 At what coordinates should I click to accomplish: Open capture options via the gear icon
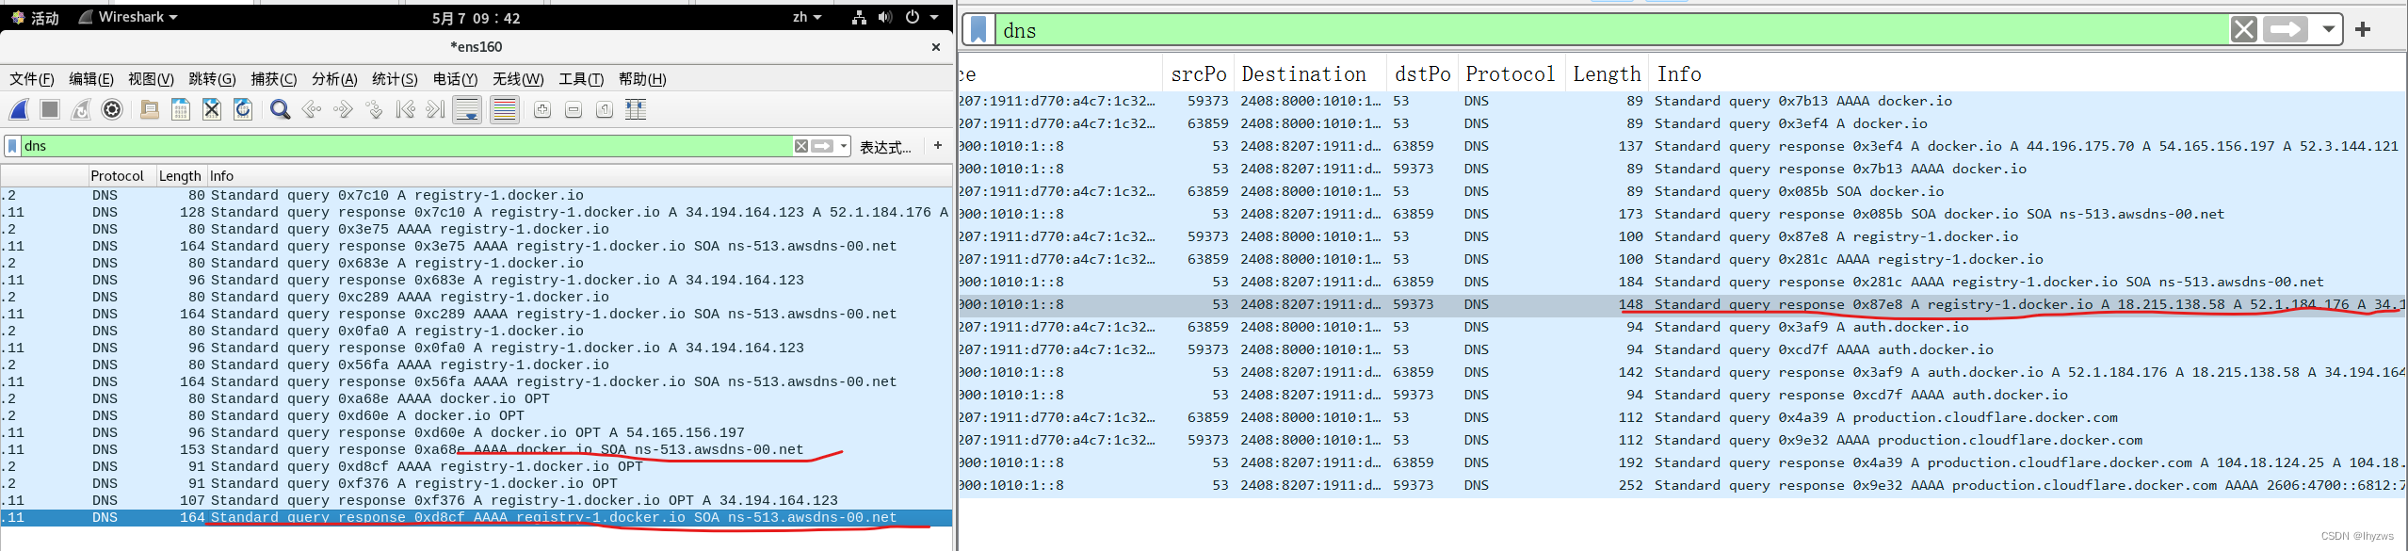[x=112, y=110]
